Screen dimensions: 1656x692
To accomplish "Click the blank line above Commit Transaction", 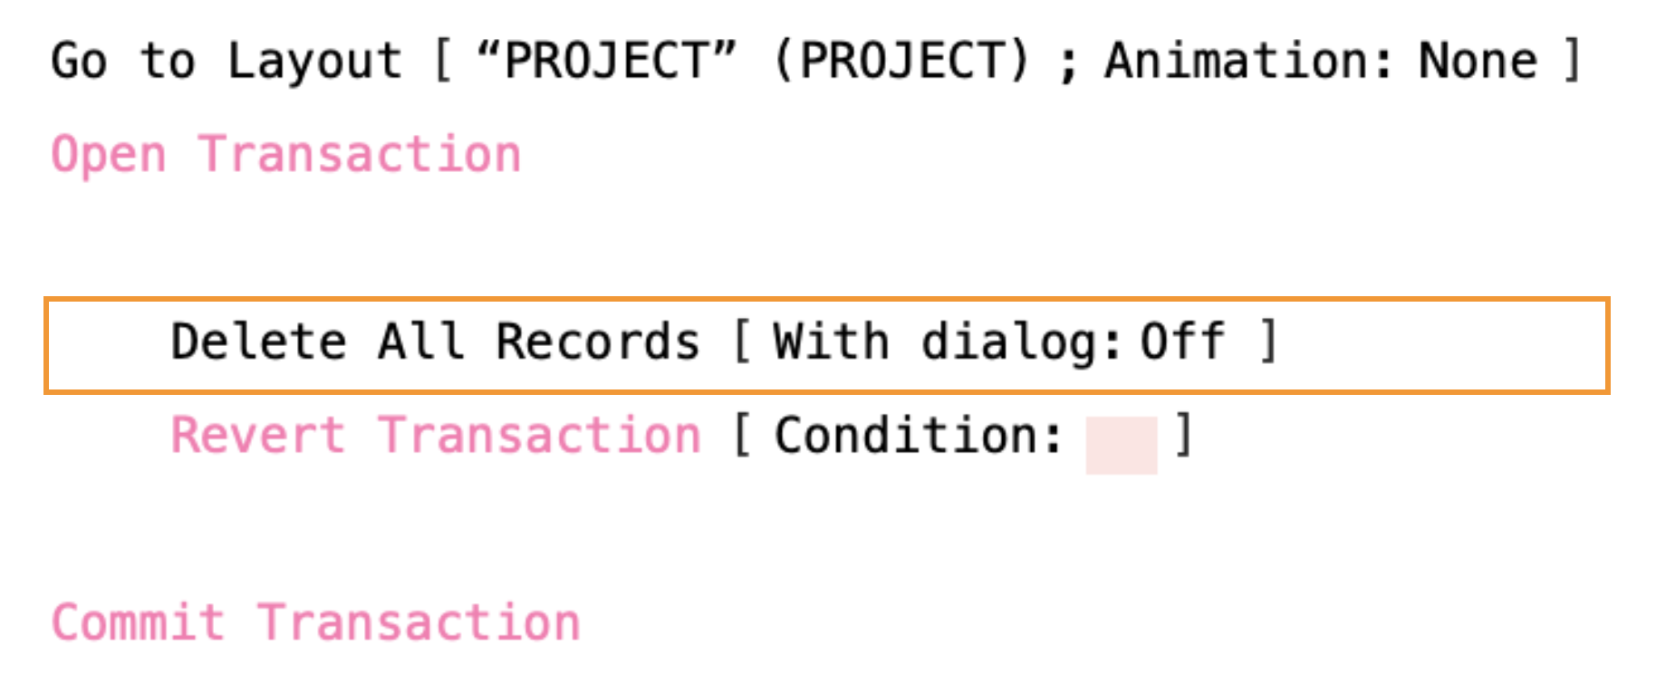I will (x=544, y=530).
